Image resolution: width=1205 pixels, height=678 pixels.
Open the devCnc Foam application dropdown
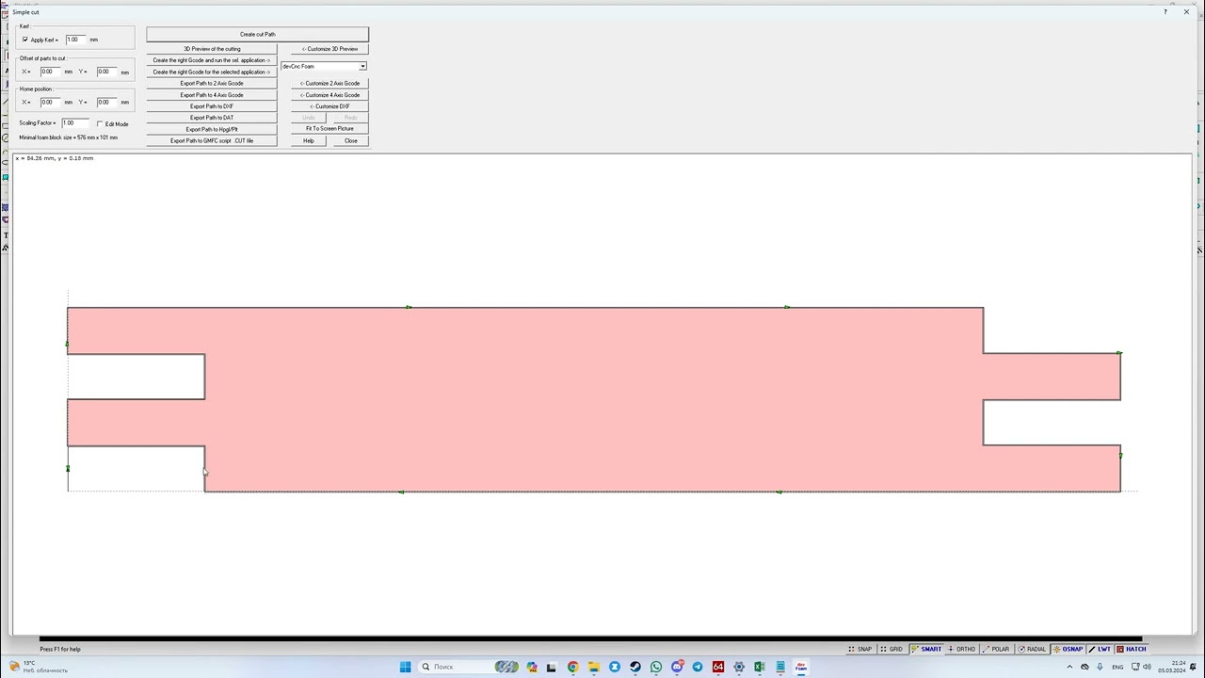coord(362,66)
